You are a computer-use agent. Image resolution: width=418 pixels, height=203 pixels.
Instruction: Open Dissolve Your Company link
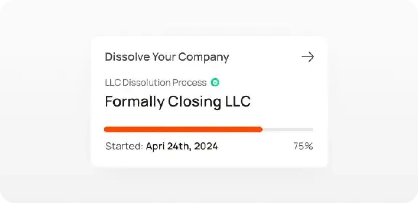(x=167, y=57)
